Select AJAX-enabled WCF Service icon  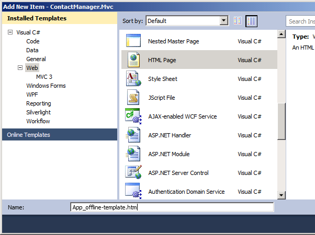pos(133,116)
